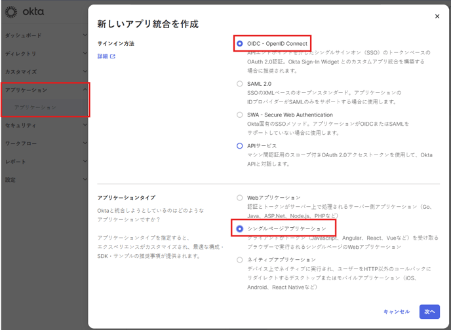Viewport: 451px width, 330px height.
Task: Click the サインイン方法 label
Action: click(x=115, y=44)
